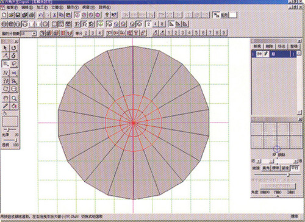The width and height of the screenshot is (305, 222).
Task: Click the Undo arrow icon
Action: click(41, 15)
